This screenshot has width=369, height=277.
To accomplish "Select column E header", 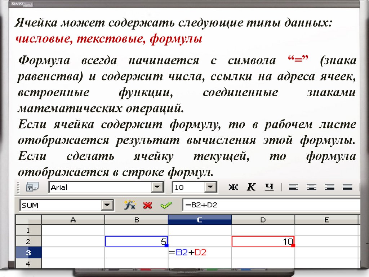I will (326, 220).
